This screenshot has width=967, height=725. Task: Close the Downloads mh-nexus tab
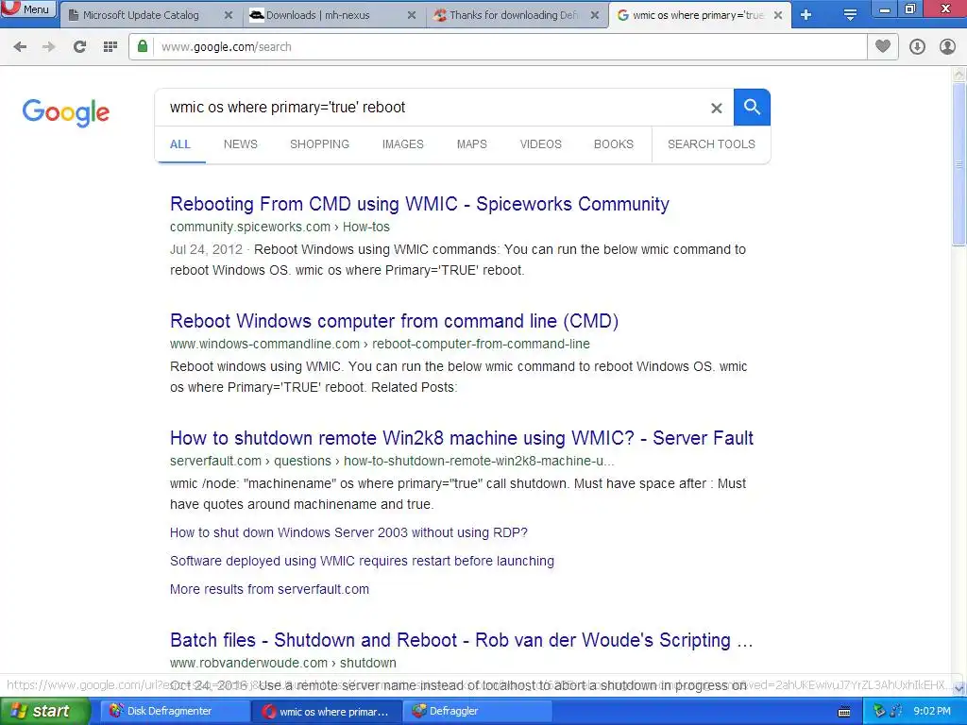[412, 15]
